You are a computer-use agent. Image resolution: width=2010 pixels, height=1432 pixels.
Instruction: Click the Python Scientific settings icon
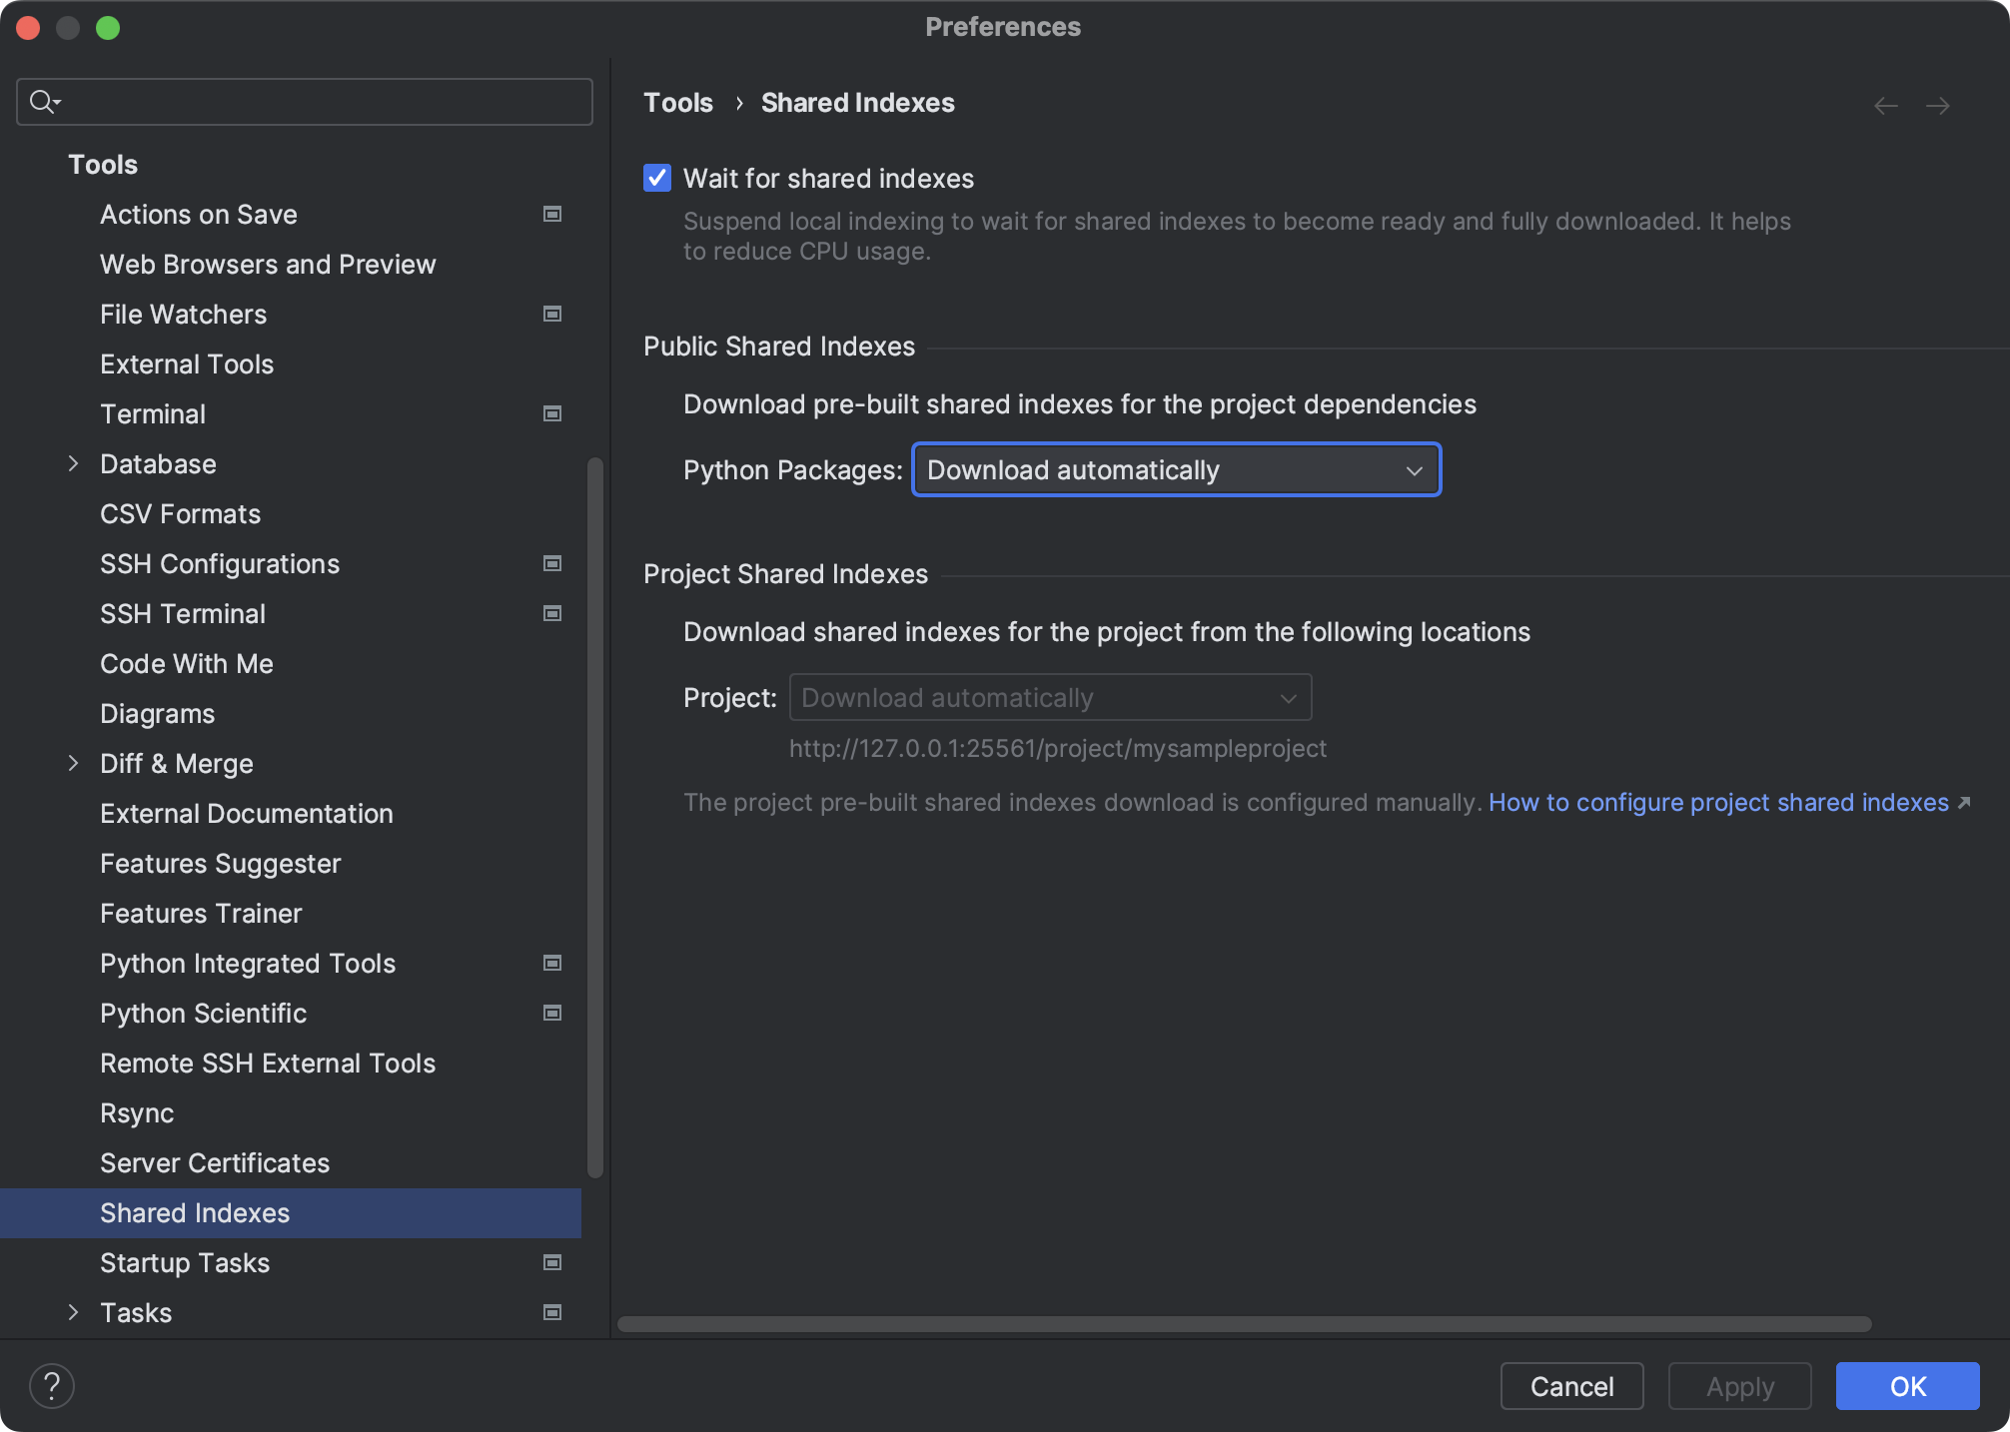click(553, 1012)
